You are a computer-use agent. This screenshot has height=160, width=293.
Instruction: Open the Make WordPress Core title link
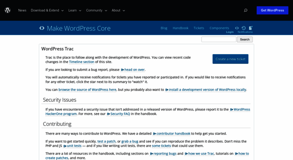[79, 28]
